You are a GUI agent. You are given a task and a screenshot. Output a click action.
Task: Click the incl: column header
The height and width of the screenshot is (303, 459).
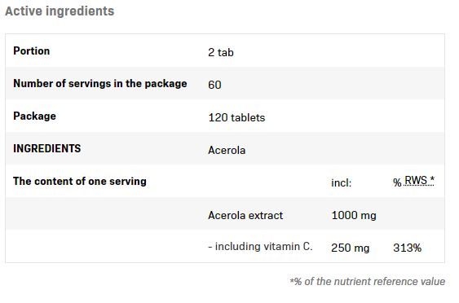tap(342, 183)
